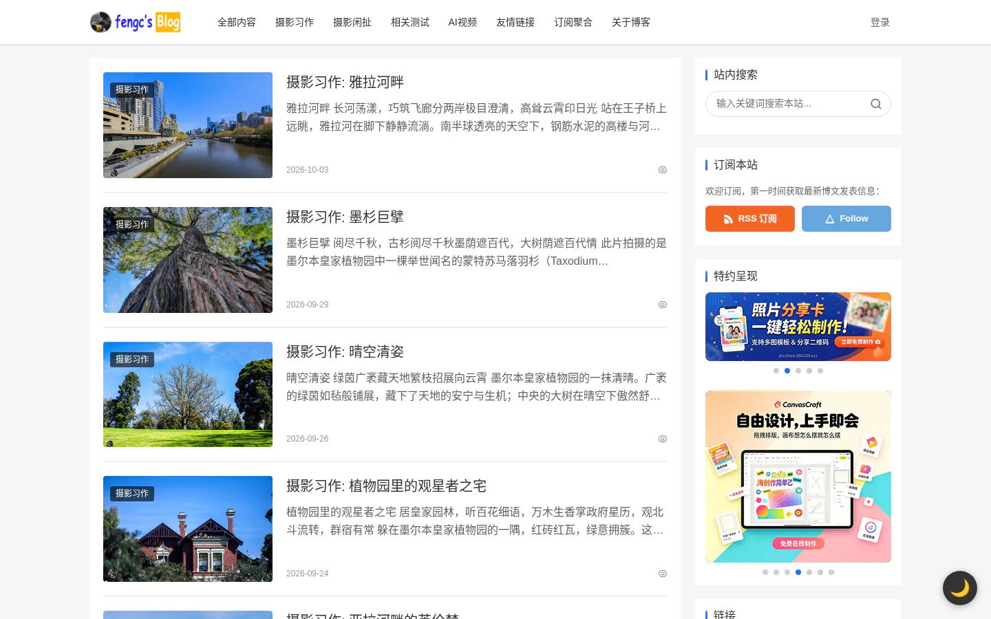Select first dot of CanvasCraft carousel
Viewport: 991px width, 619px height.
pyautogui.click(x=765, y=572)
